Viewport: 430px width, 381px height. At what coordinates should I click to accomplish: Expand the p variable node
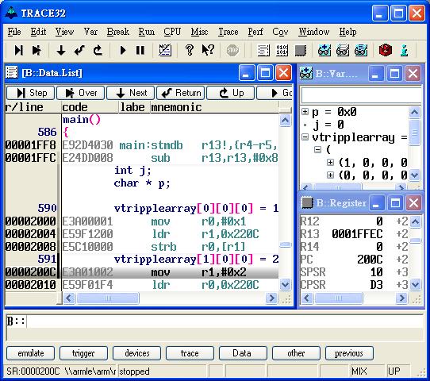coord(305,112)
